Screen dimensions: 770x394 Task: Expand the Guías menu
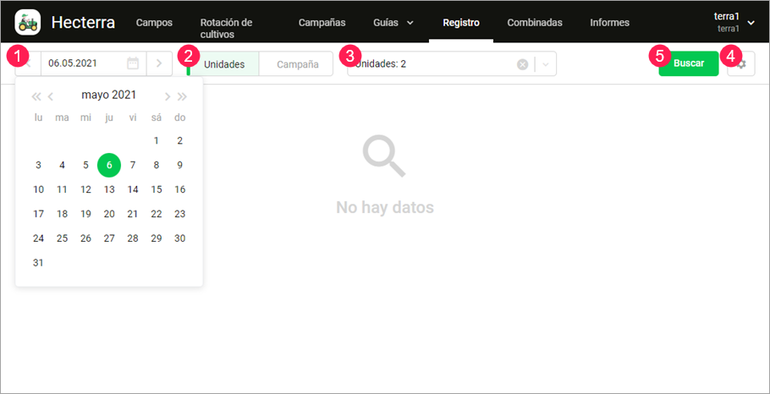coord(393,23)
